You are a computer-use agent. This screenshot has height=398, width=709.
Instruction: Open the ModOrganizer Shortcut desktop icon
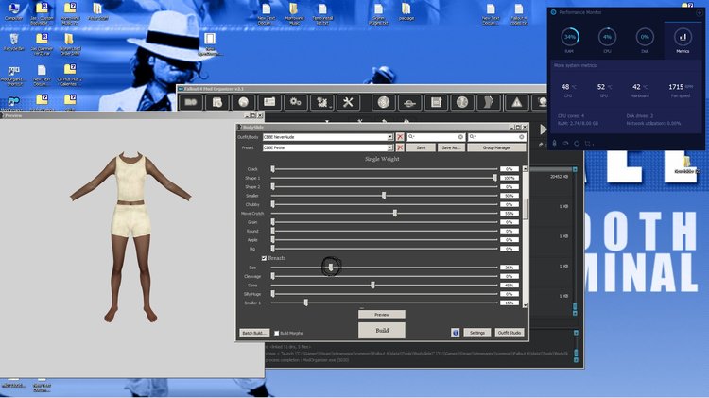pos(13,76)
